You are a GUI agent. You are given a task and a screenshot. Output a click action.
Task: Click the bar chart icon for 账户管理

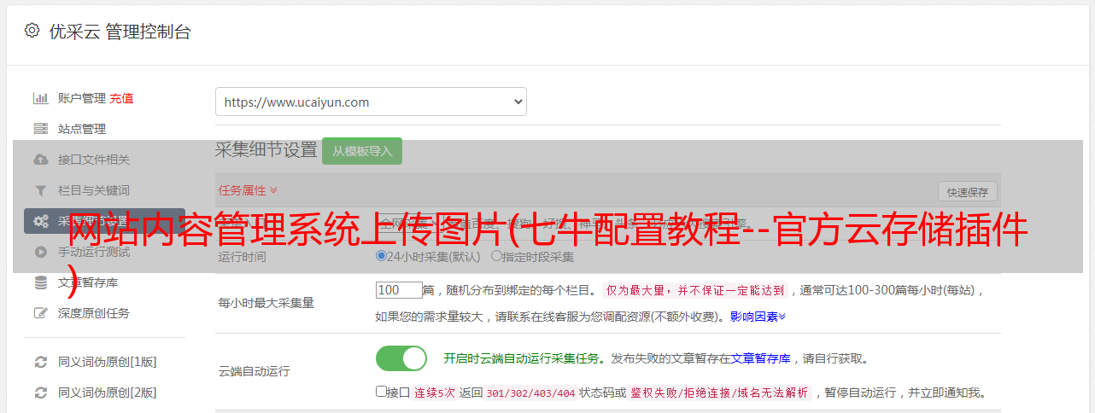pos(40,98)
